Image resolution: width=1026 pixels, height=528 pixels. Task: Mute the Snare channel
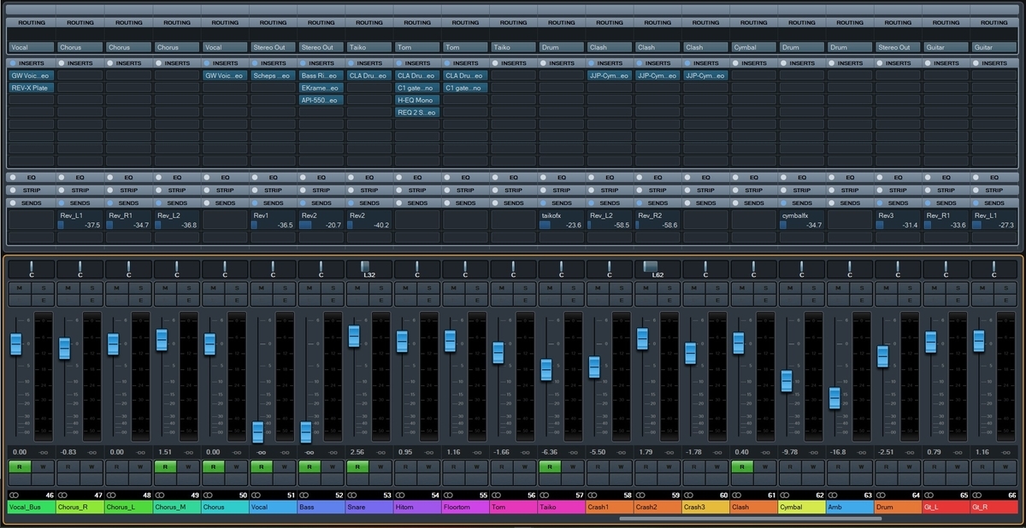pyautogui.click(x=356, y=288)
